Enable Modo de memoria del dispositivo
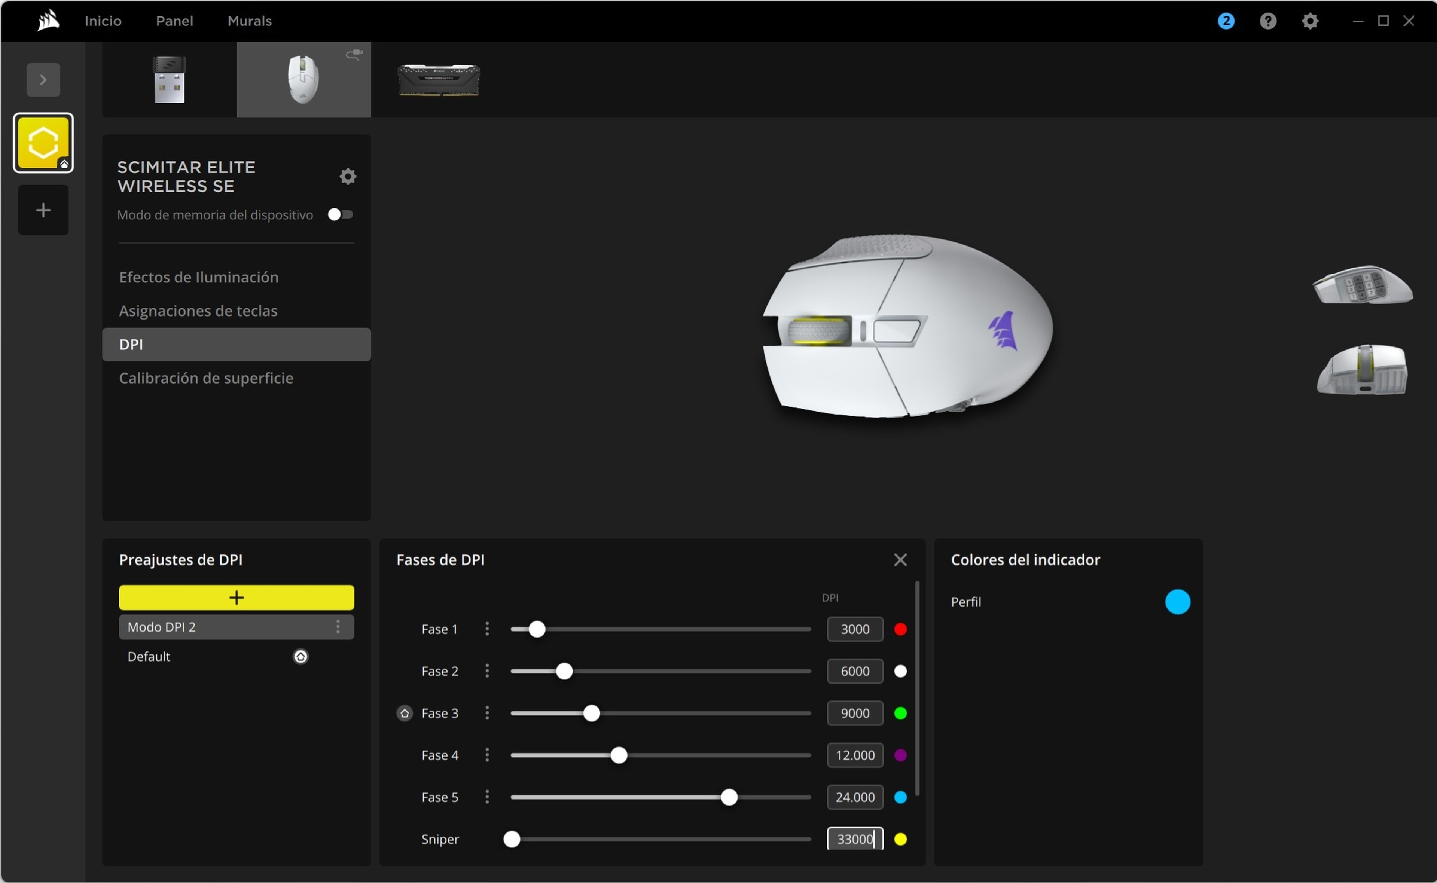This screenshot has height=883, width=1437. point(341,214)
